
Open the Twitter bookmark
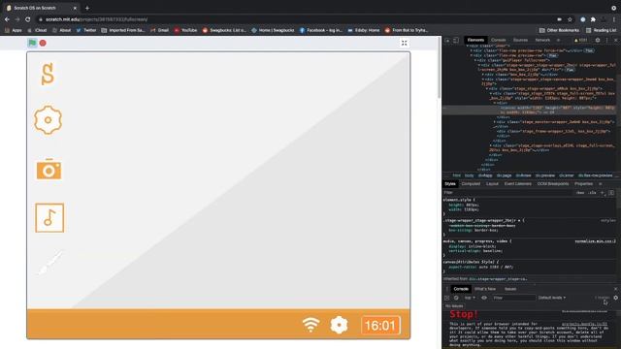tap(86, 30)
